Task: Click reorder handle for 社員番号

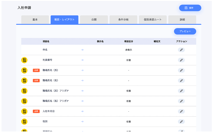Action: [x=24, y=60]
